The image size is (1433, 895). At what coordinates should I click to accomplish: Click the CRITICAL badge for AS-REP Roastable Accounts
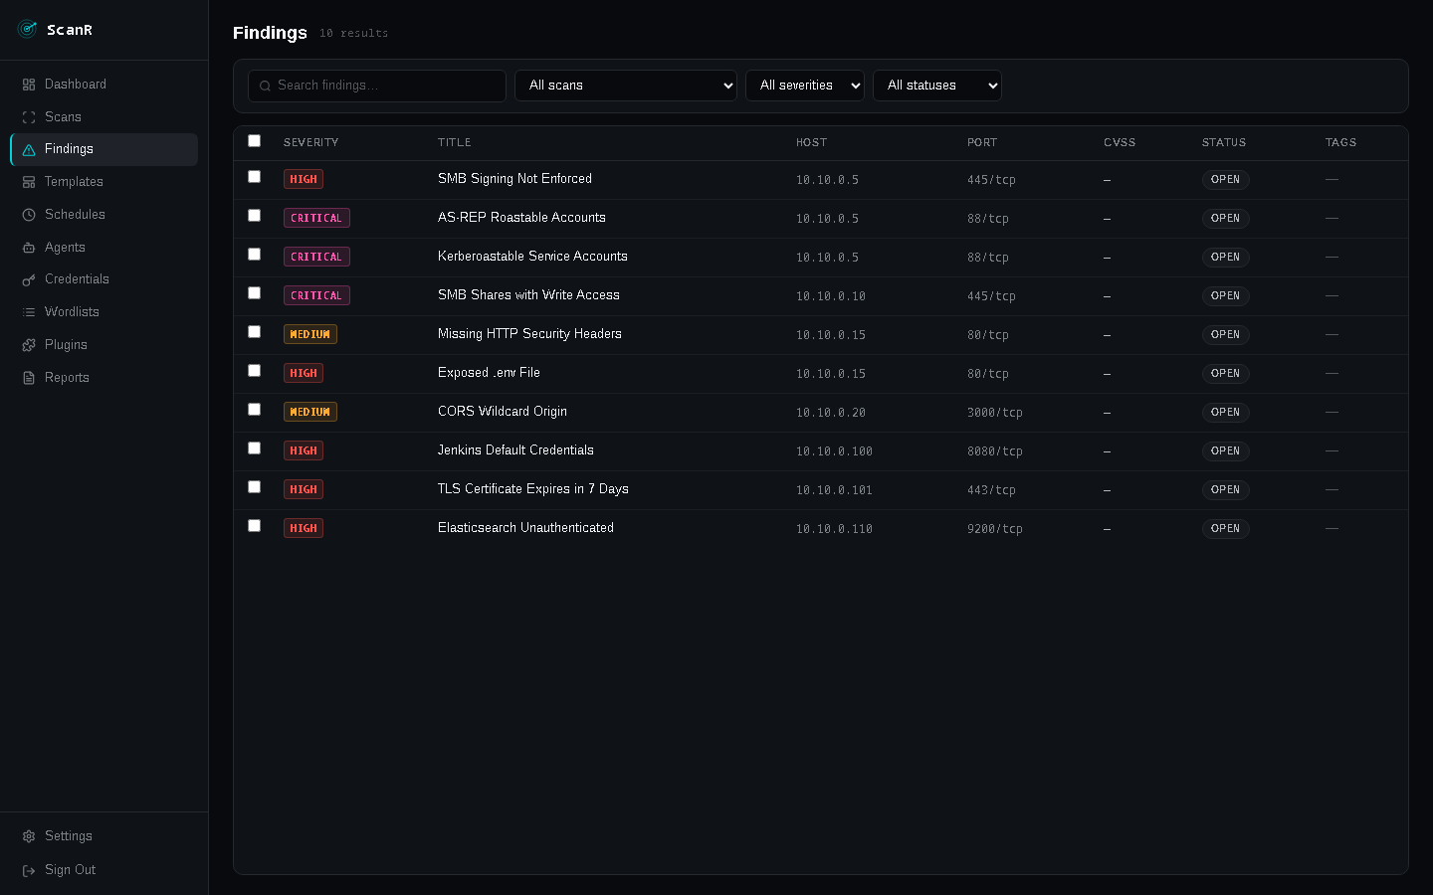pyautogui.click(x=316, y=218)
